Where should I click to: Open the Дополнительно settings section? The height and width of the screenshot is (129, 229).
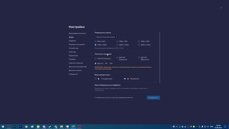(75, 70)
